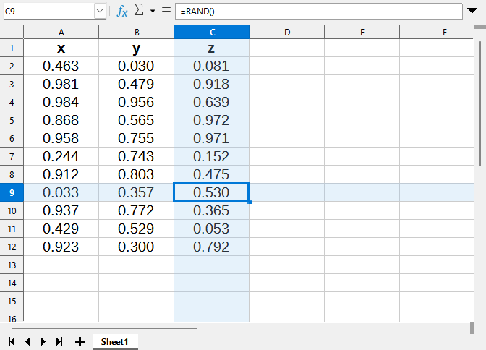Select cell containing 0.972
Image resolution: width=486 pixels, height=350 pixels.
pos(211,120)
